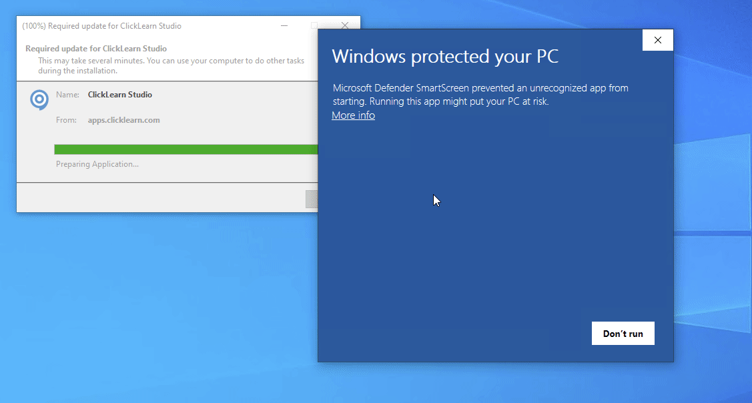Click the ClickLearn Studio logo icon
Image resolution: width=752 pixels, height=403 pixels.
pos(39,100)
